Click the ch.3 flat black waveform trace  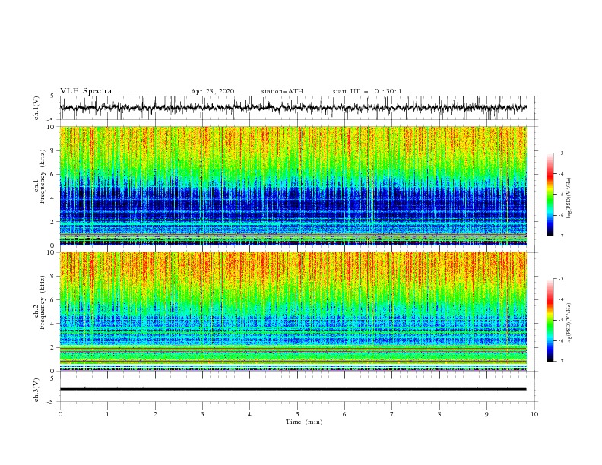[x=293, y=389]
